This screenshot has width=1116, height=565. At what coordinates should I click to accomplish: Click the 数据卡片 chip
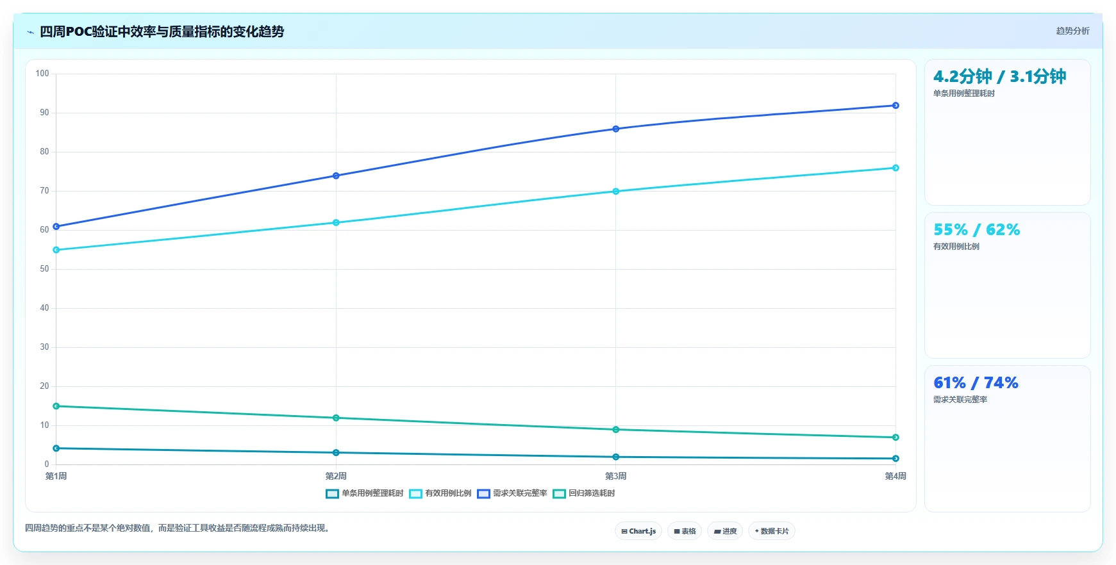(772, 531)
